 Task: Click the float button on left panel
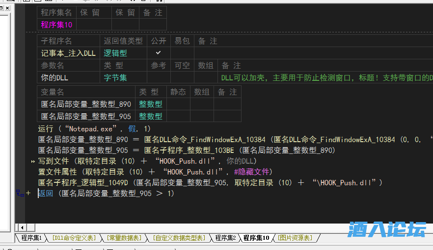click(1, 8)
